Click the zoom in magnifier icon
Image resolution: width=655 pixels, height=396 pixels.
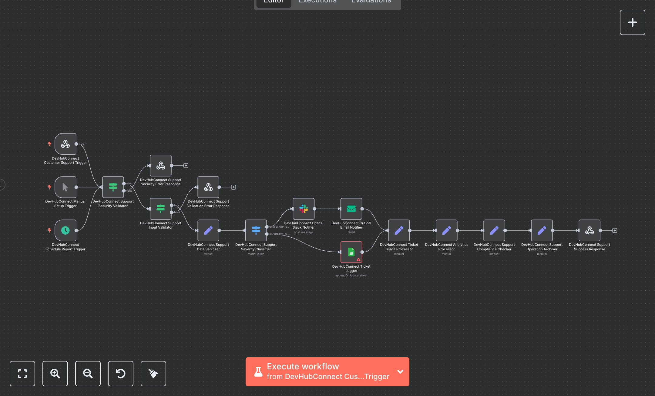55,374
